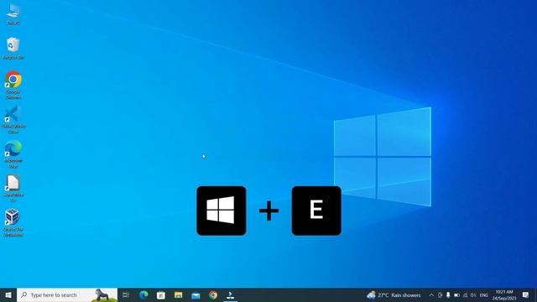The height and width of the screenshot is (302, 537).
Task: Open Microsoft Store from the taskbar
Action: [161, 294]
